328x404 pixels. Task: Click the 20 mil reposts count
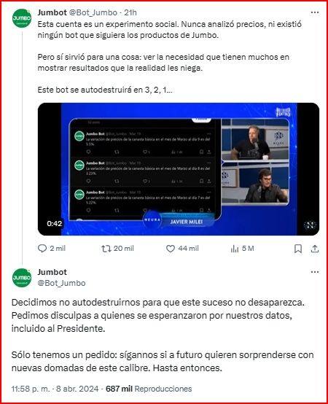(124, 249)
